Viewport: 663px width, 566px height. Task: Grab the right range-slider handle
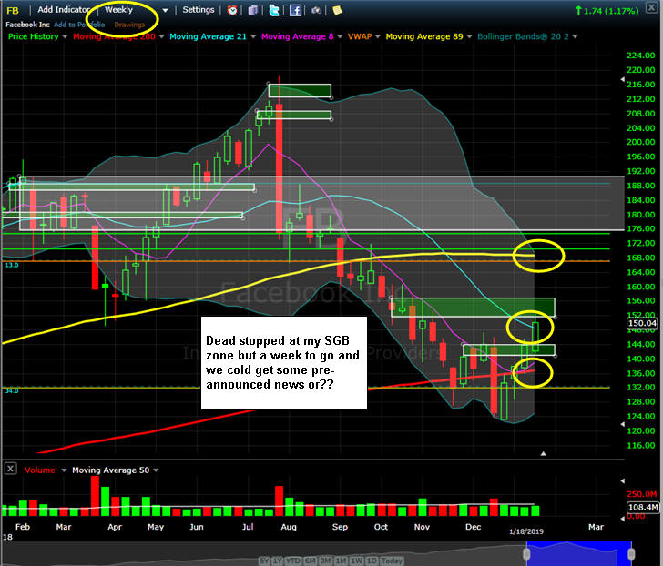[x=631, y=554]
